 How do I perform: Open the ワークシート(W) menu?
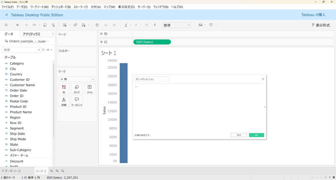pyautogui.click(x=39, y=7)
